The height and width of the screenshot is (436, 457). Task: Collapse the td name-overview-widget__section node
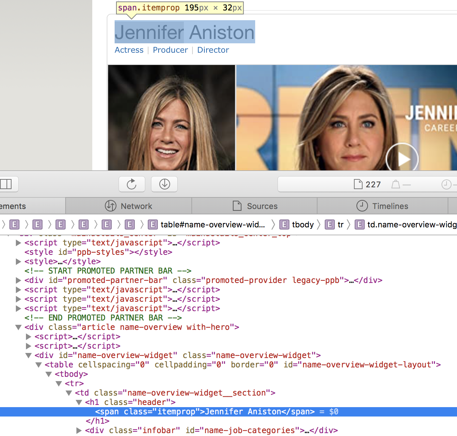point(68,393)
